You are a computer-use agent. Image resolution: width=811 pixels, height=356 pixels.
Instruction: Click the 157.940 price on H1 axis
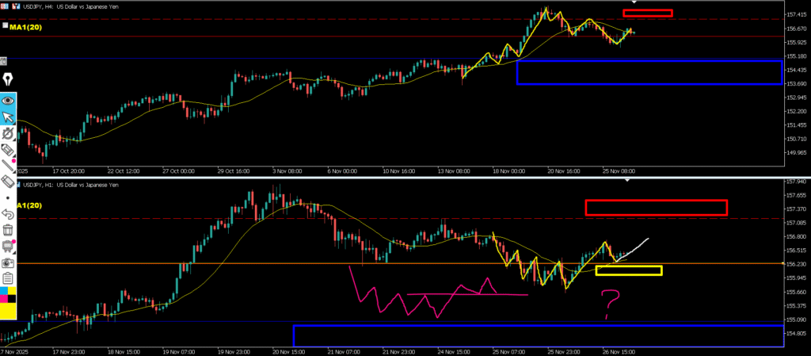[x=797, y=182]
